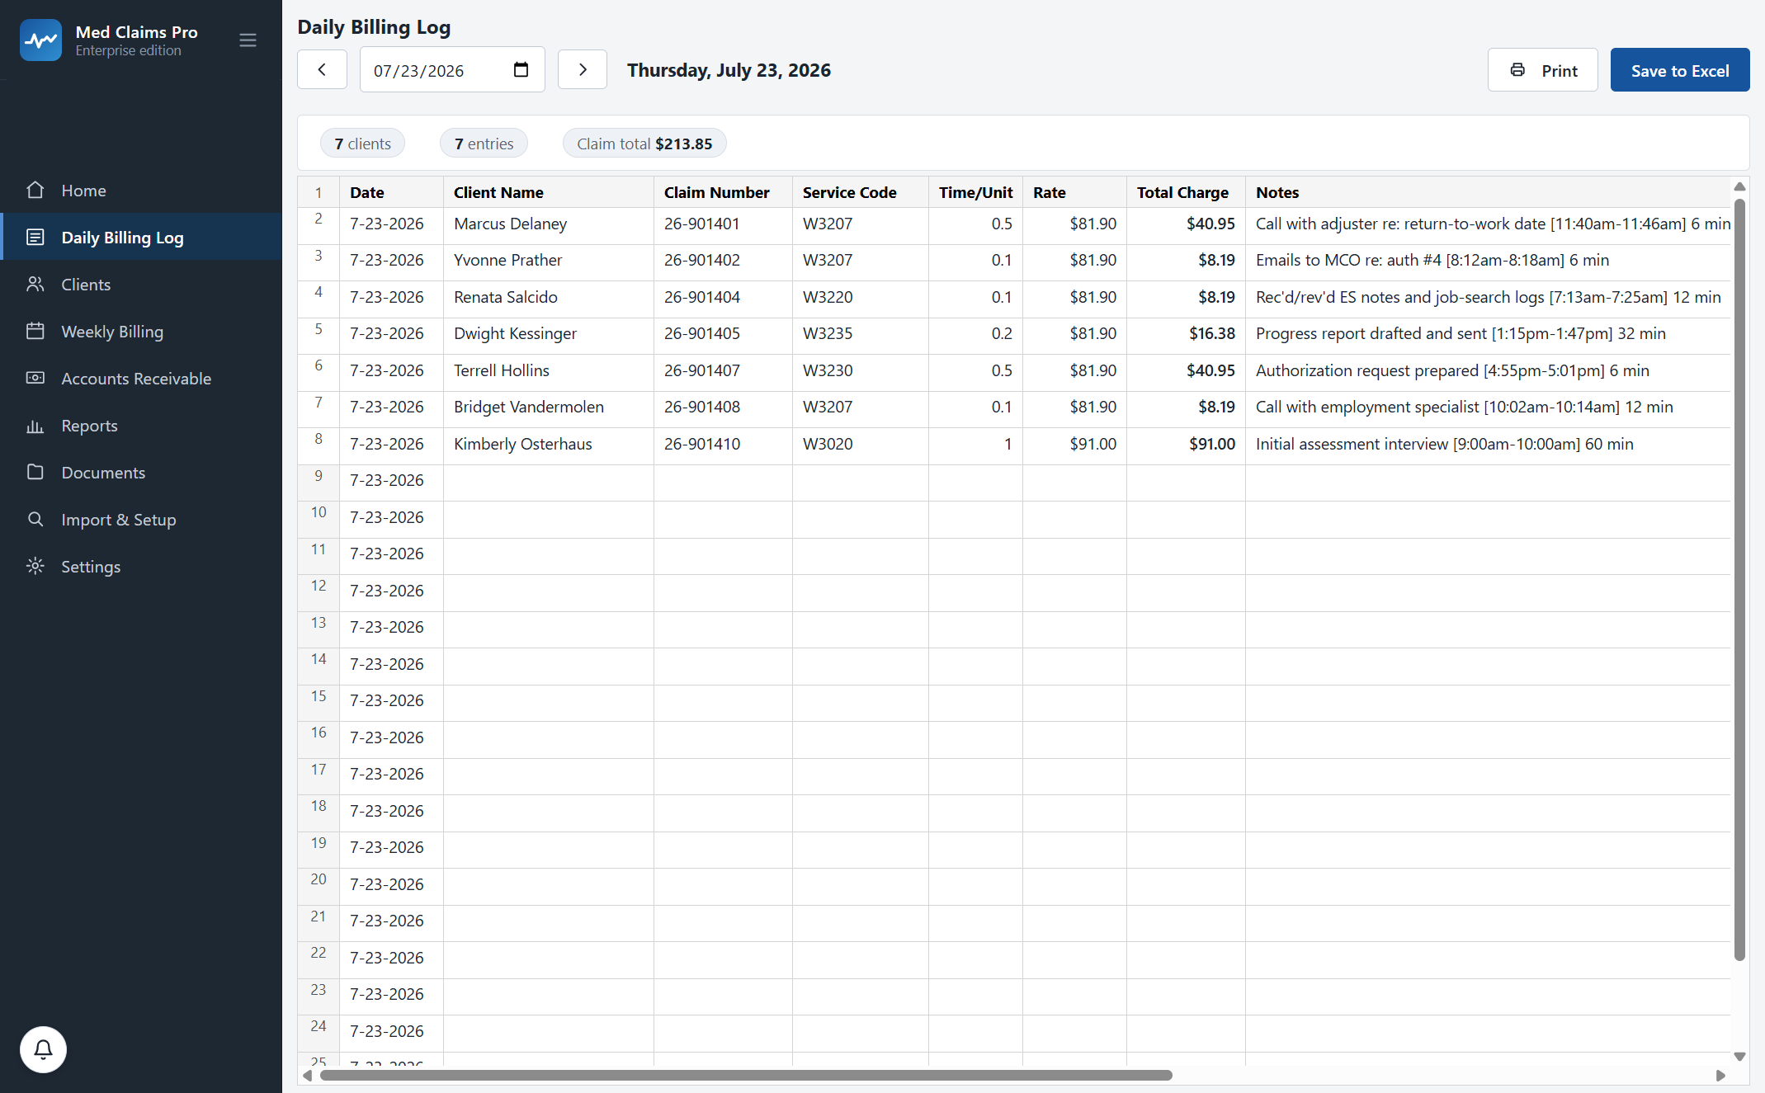Click the Date column header
This screenshot has width=1765, height=1093.
pyautogui.click(x=392, y=192)
